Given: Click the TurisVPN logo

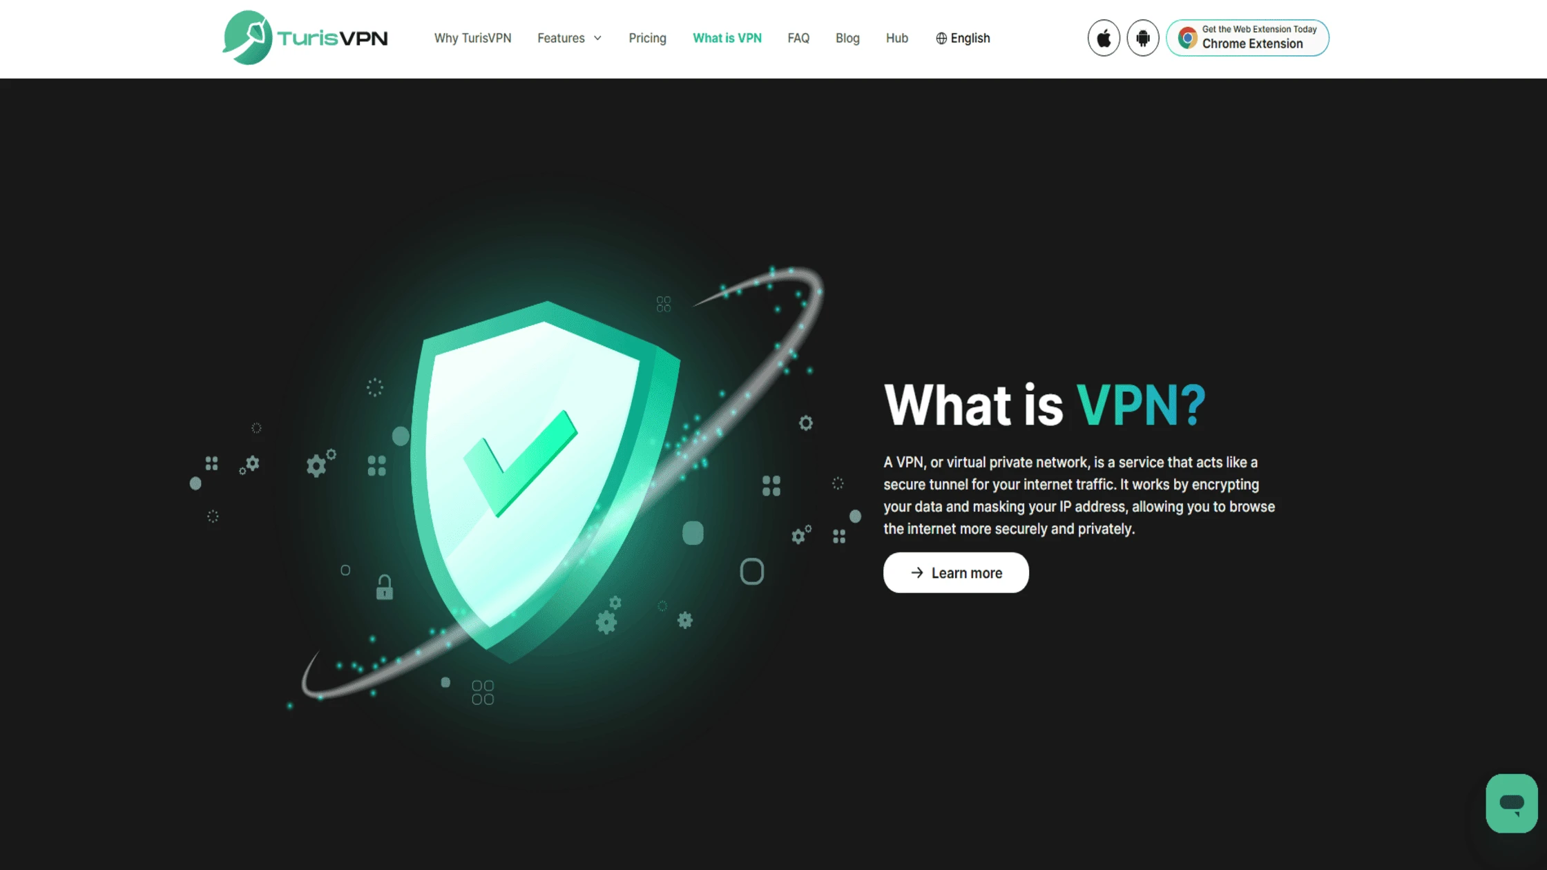Looking at the screenshot, I should 305,38.
